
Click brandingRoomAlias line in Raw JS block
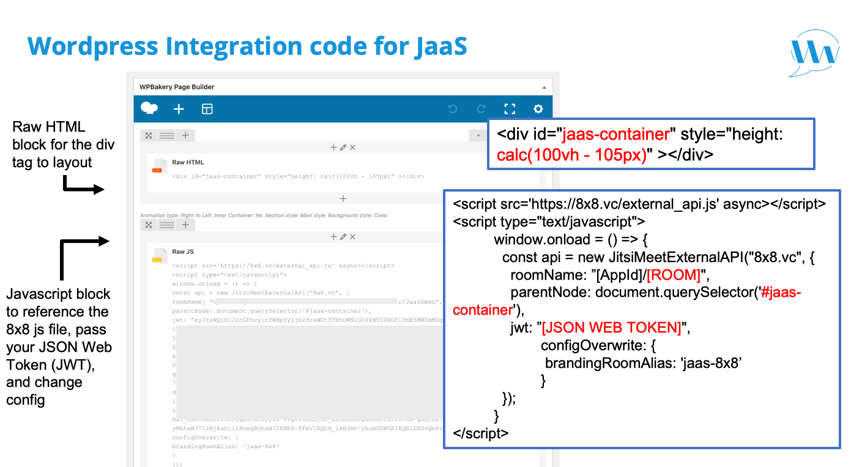point(226,447)
